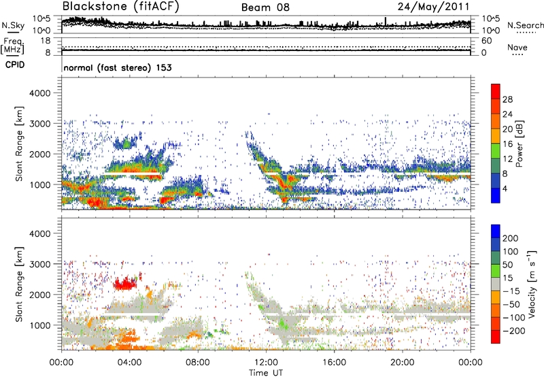Click the 4000 tick in the power panel
The image size is (544, 377).
pyautogui.click(x=39, y=93)
